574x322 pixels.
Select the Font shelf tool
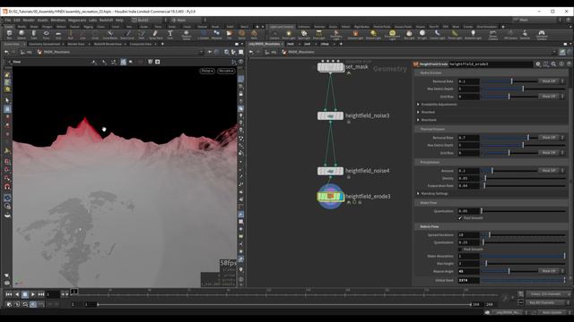tap(170, 34)
